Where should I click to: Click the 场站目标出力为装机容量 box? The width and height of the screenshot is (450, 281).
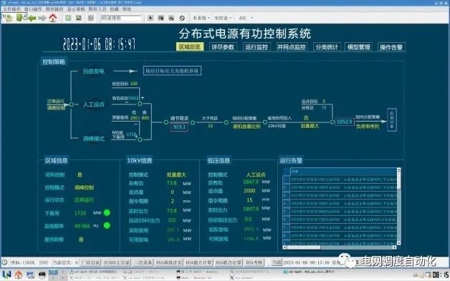[172, 71]
